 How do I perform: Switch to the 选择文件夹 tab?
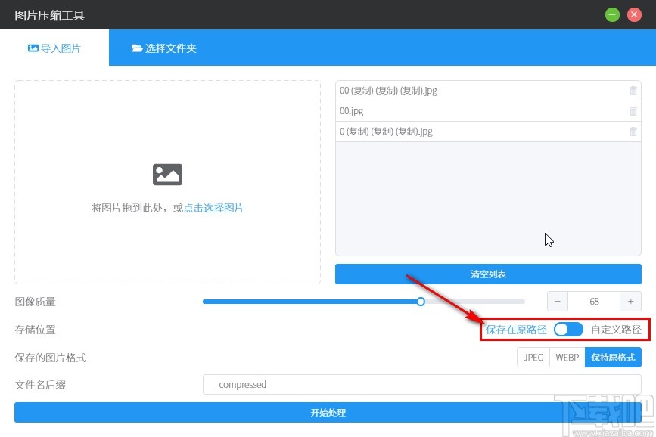pyautogui.click(x=163, y=47)
